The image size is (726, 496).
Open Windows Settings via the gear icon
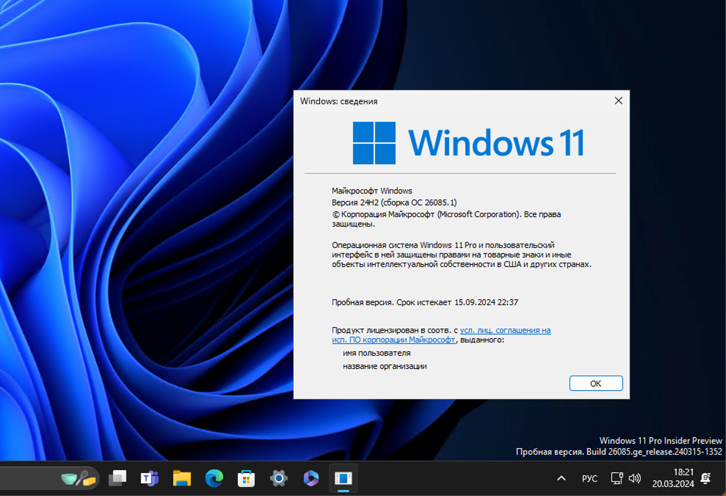click(278, 479)
